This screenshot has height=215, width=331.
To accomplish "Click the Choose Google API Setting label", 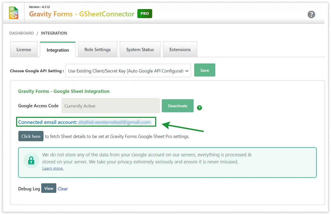I will coord(37,71).
